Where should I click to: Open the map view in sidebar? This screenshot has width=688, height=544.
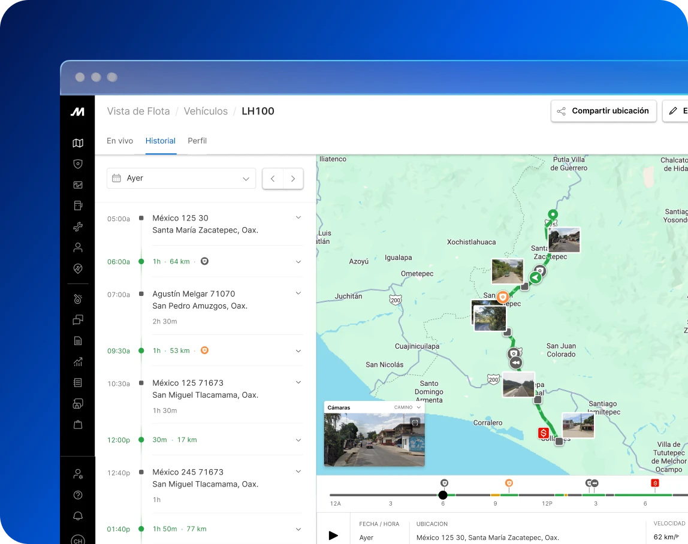coord(77,143)
